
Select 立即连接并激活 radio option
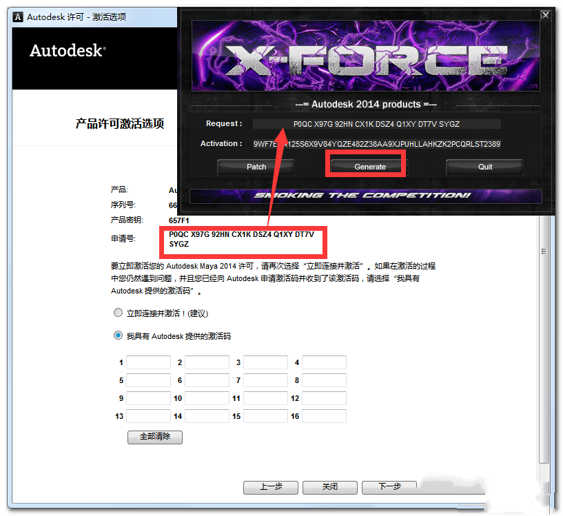click(118, 312)
